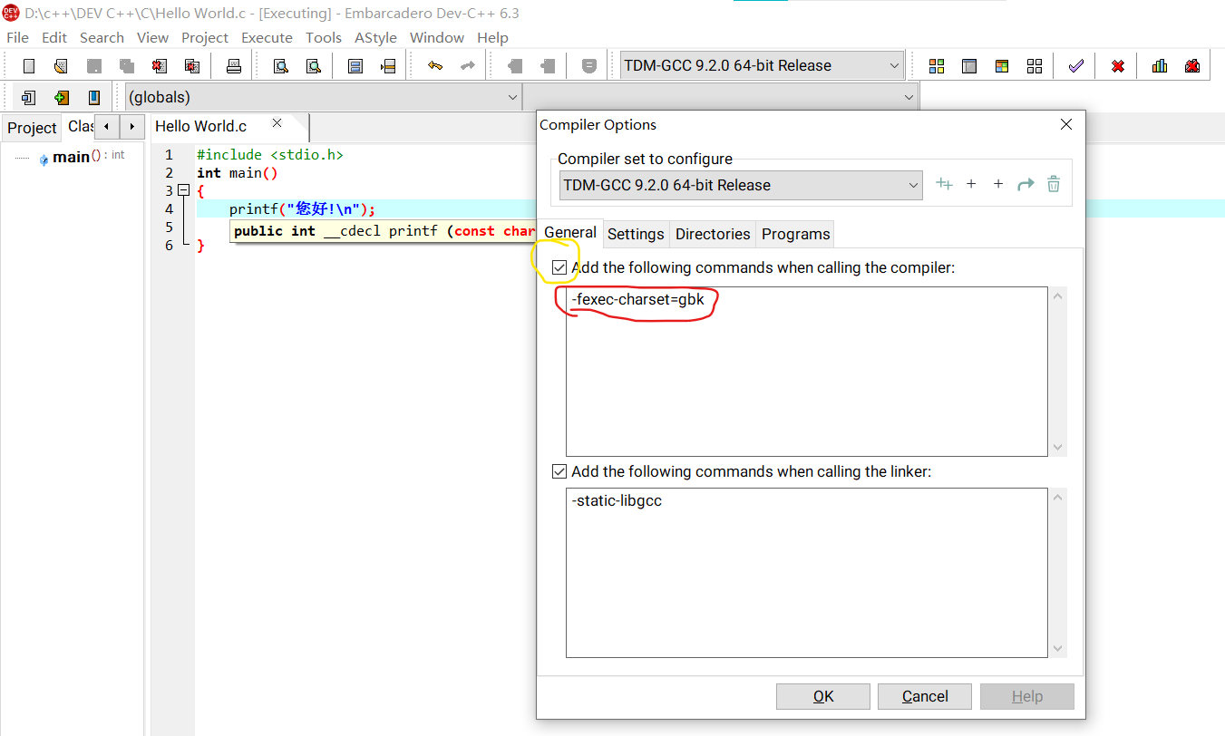Open the Tools menu
Image resolution: width=1225 pixels, height=736 pixels.
324,37
